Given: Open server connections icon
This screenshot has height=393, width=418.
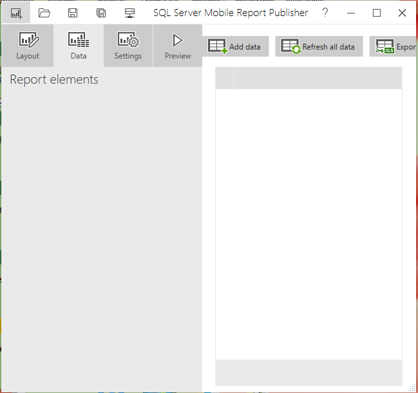Looking at the screenshot, I should [x=129, y=13].
